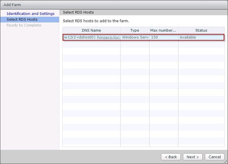Click the Windows Server type cell
This screenshot has height=164, width=228.
pyautogui.click(x=135, y=37)
